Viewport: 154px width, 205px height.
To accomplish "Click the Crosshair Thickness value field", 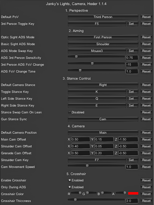I will (x=132, y=201).
